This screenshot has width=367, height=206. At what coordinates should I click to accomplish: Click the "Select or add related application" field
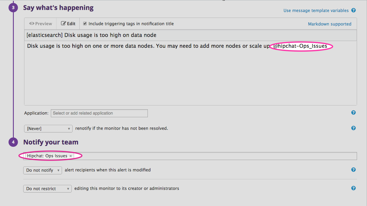pos(99,113)
